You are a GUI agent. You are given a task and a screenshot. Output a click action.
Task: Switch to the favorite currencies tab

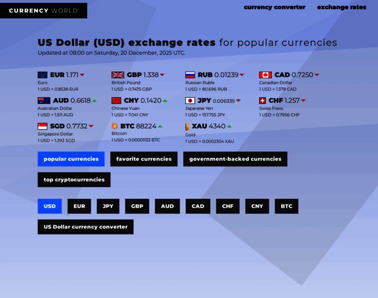[x=144, y=159]
